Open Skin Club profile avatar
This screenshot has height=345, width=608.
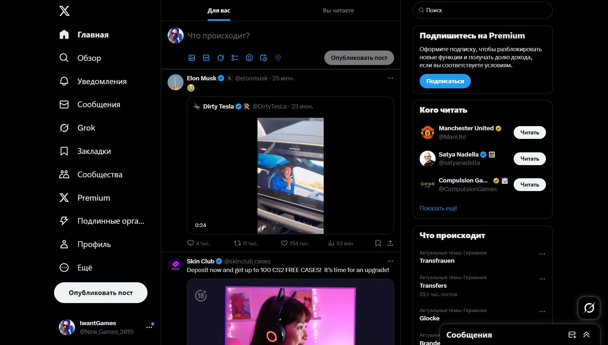(176, 265)
